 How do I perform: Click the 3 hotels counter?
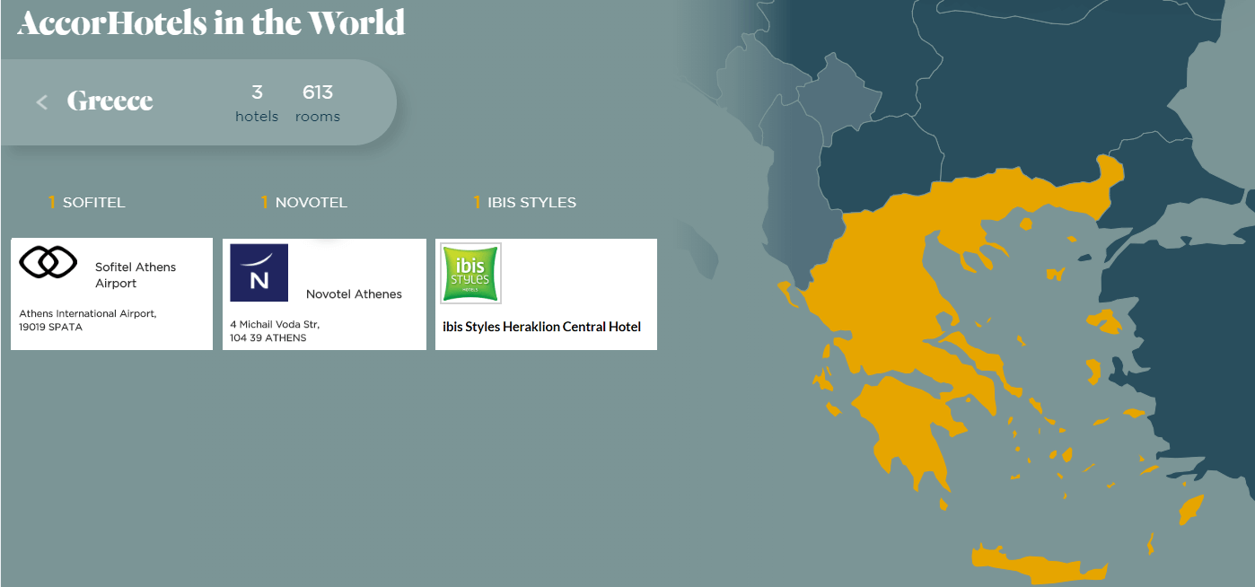click(x=257, y=103)
